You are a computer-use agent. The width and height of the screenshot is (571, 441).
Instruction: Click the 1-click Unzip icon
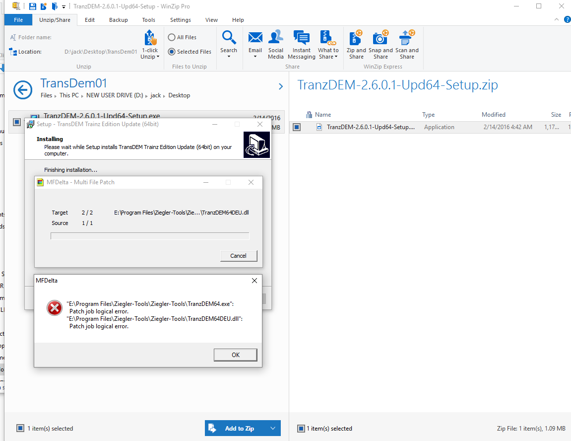click(x=150, y=39)
